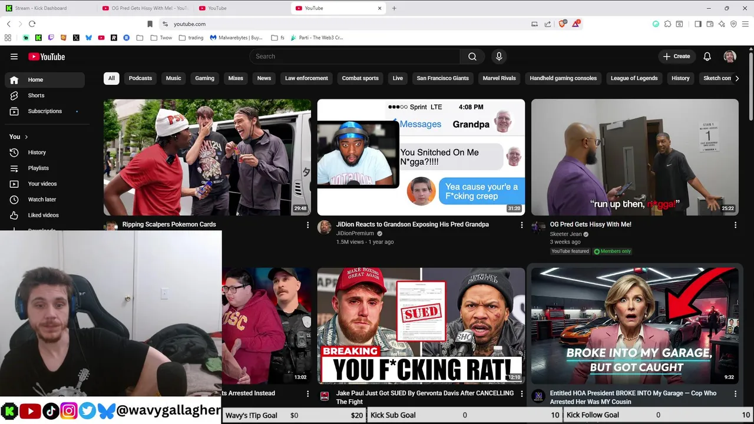Open Bluesky butterfly bookmark icon

[x=88, y=38]
